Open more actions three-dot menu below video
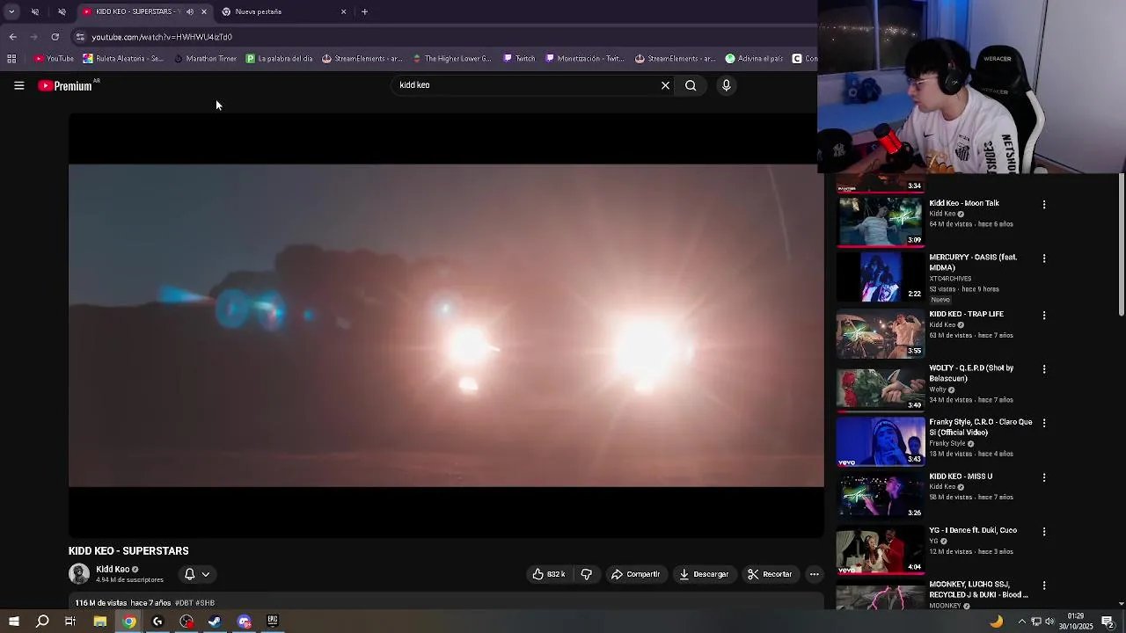The image size is (1126, 633). pyautogui.click(x=814, y=574)
